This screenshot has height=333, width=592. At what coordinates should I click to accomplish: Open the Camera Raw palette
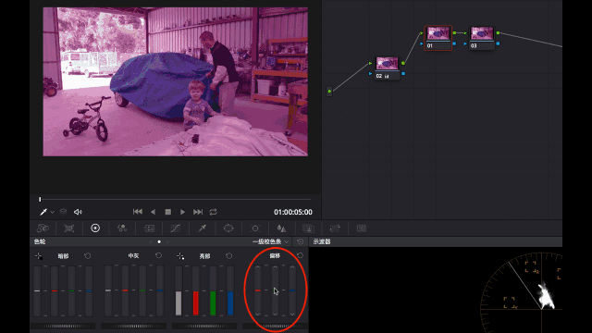43,228
